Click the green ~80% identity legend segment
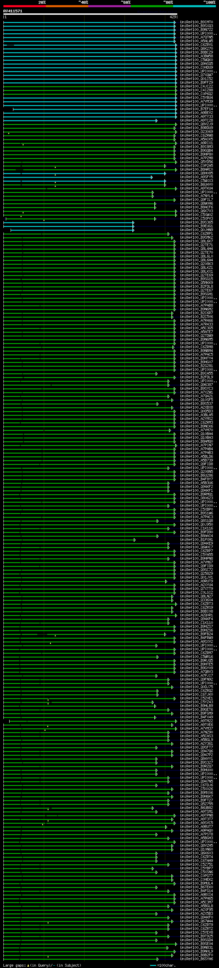This screenshot has height=968, width=219. pos(152,7)
